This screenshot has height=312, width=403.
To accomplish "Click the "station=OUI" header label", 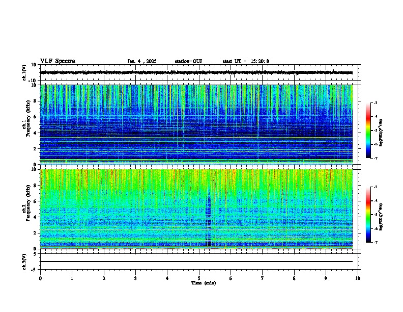I will pos(188,61).
